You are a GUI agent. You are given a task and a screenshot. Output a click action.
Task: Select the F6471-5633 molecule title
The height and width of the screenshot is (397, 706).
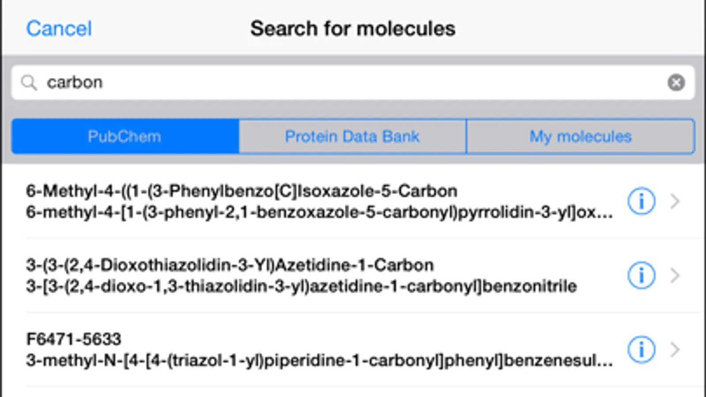pos(74,340)
